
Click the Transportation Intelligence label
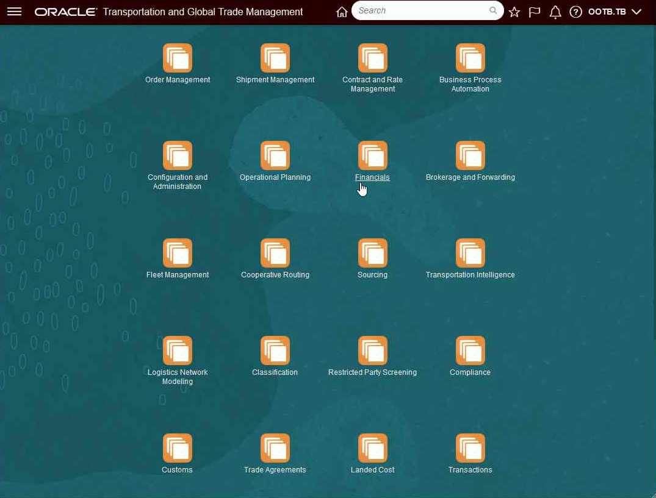click(470, 275)
